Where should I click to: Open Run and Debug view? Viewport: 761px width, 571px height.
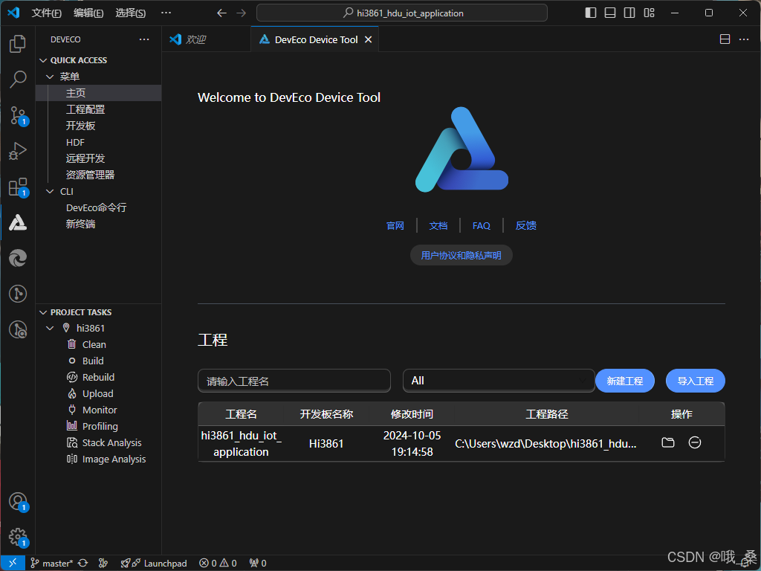18,150
